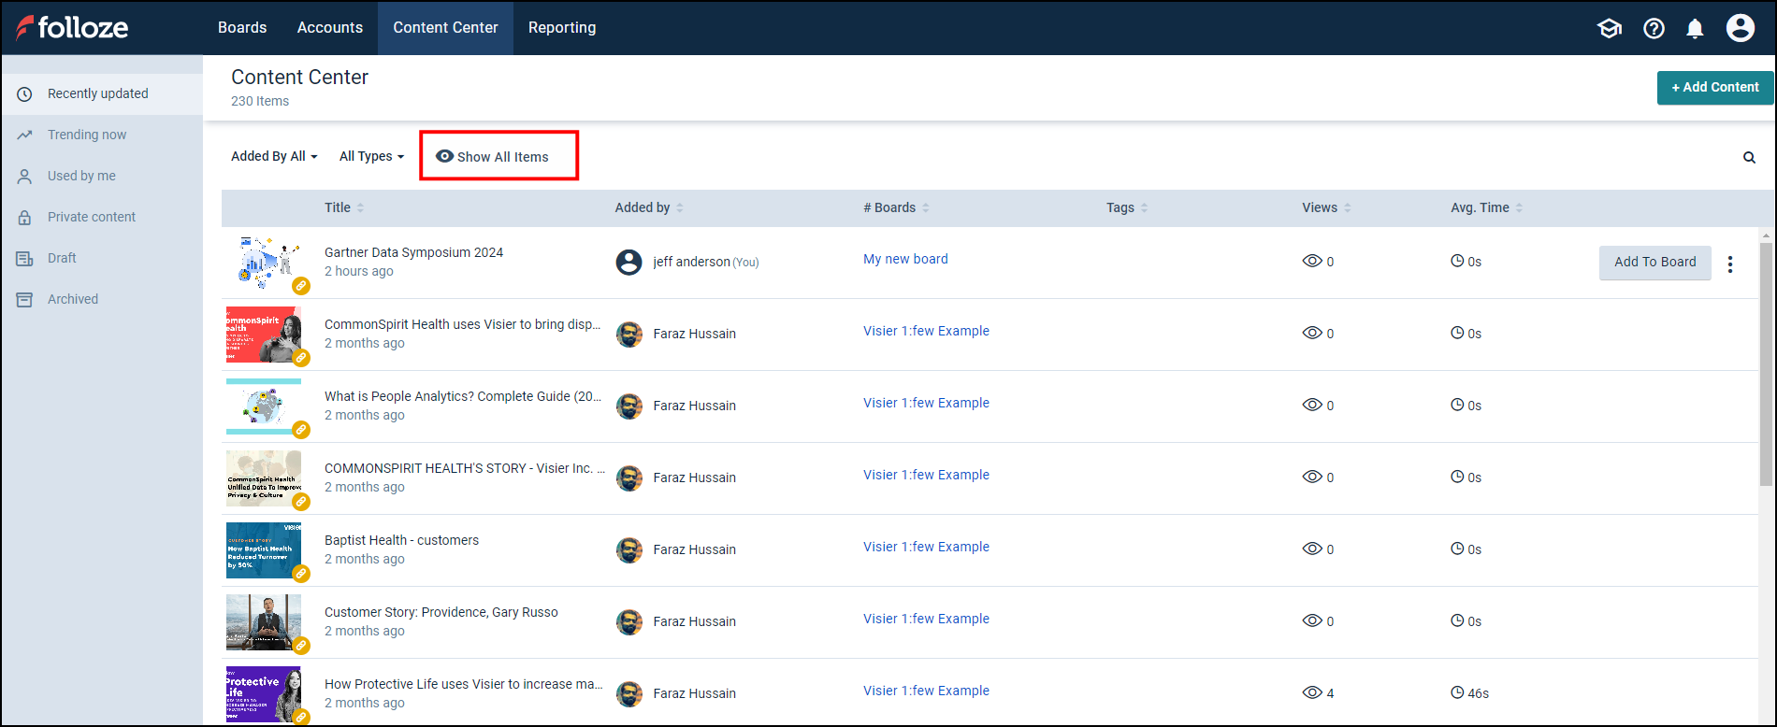Expand the Added By All dropdown
The height and width of the screenshot is (727, 1777).
click(x=274, y=156)
